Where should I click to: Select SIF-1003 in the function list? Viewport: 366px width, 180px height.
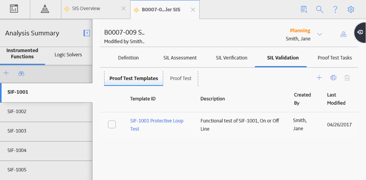(46, 132)
